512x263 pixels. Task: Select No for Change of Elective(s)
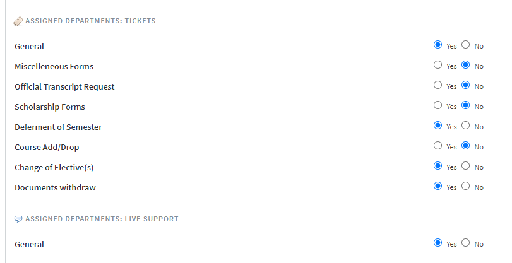coord(466,166)
